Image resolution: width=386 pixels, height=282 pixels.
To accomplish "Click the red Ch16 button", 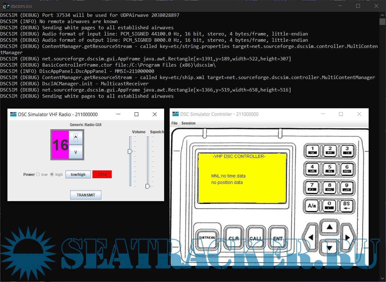I will click(102, 174).
